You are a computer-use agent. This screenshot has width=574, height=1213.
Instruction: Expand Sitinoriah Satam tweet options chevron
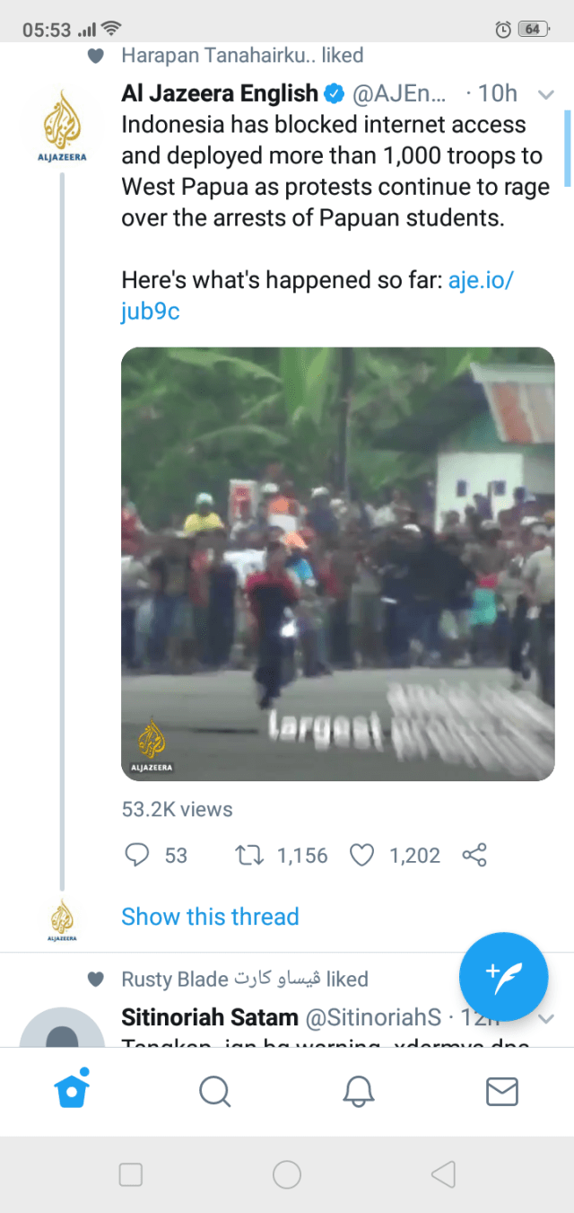click(x=545, y=1018)
